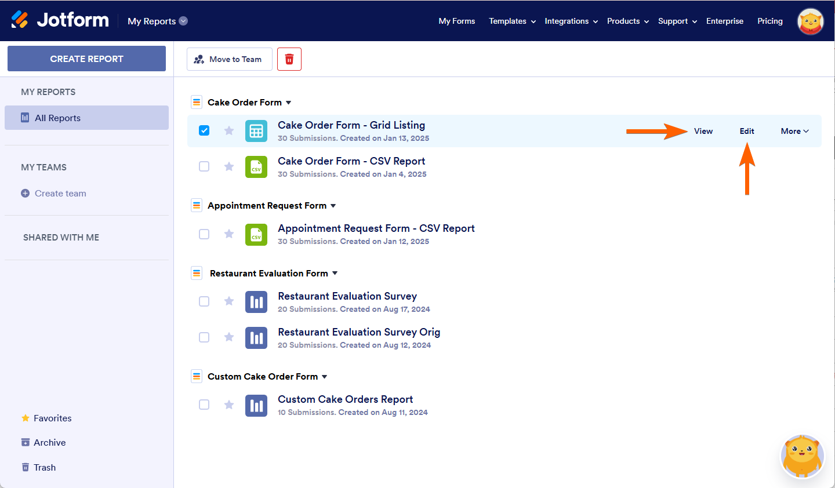Screen dimensions: 835x488
Task: Open the Templates menu
Action: point(511,21)
